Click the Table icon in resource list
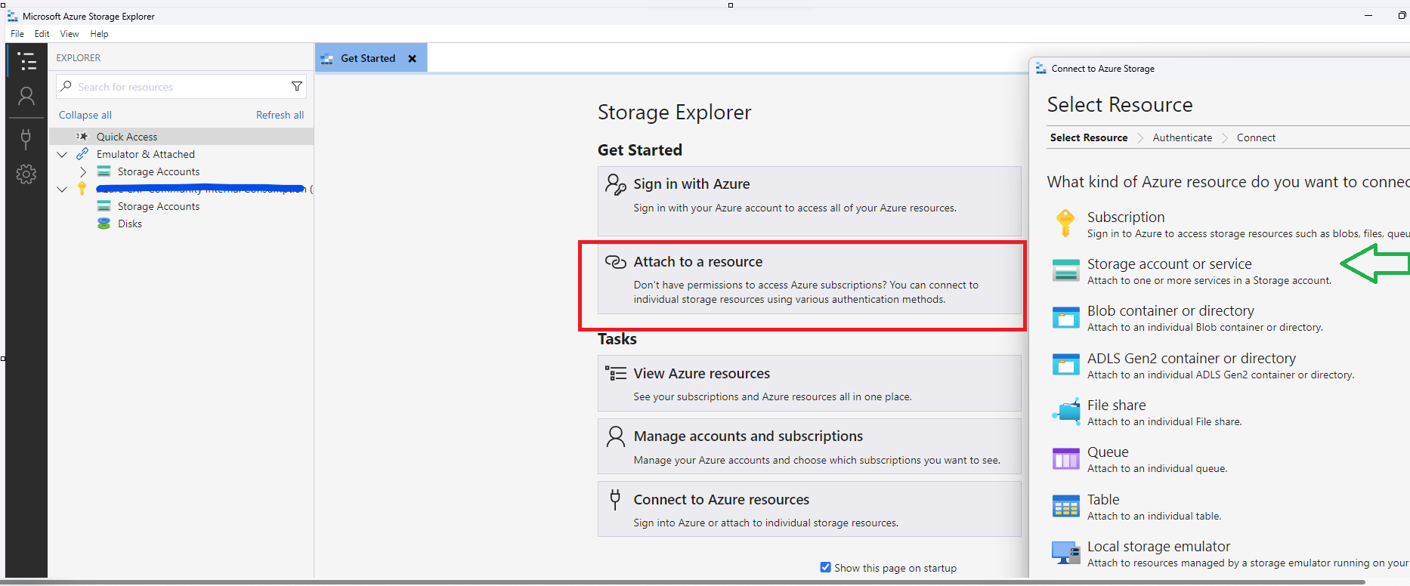The image size is (1410, 586). (x=1066, y=506)
